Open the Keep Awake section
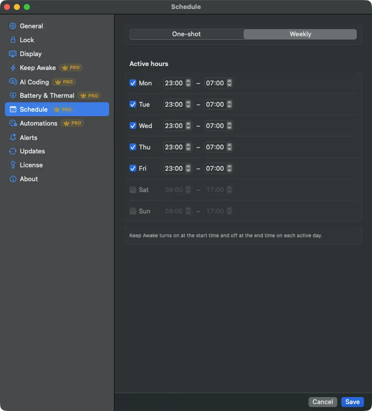Image resolution: width=372 pixels, height=411 pixels. coord(57,68)
